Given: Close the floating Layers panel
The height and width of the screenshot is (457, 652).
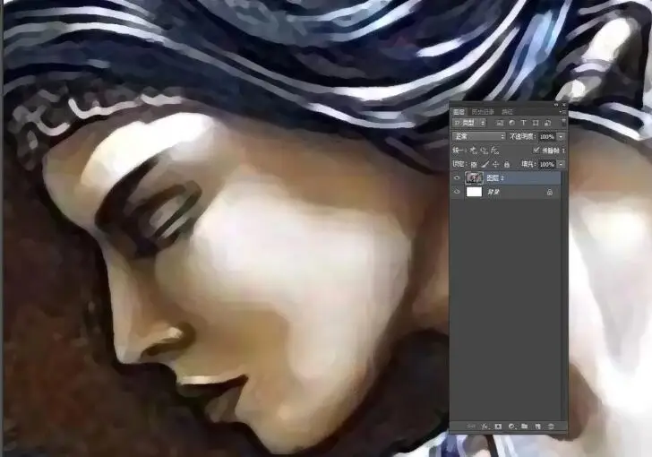Looking at the screenshot, I should [564, 105].
